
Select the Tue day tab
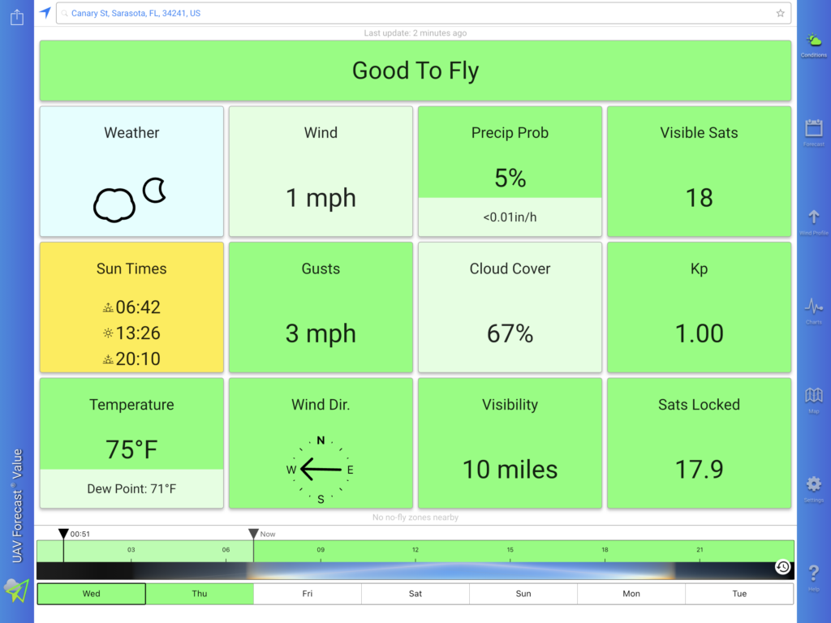point(739,594)
